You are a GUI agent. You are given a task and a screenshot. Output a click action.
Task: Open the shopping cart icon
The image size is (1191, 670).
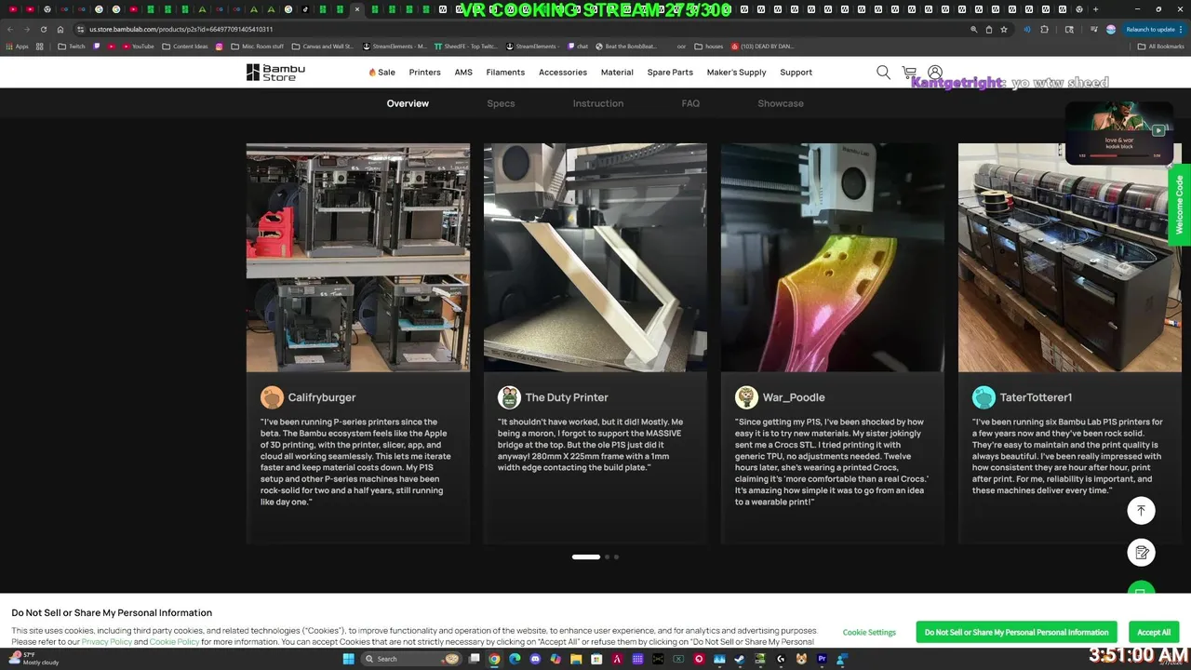pyautogui.click(x=909, y=73)
